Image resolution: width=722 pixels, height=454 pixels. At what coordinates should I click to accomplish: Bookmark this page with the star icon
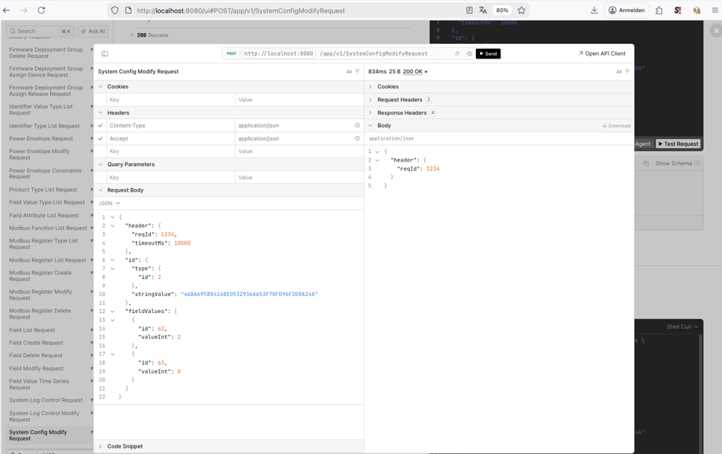521,10
